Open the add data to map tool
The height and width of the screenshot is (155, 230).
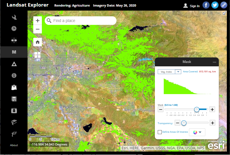[14, 87]
